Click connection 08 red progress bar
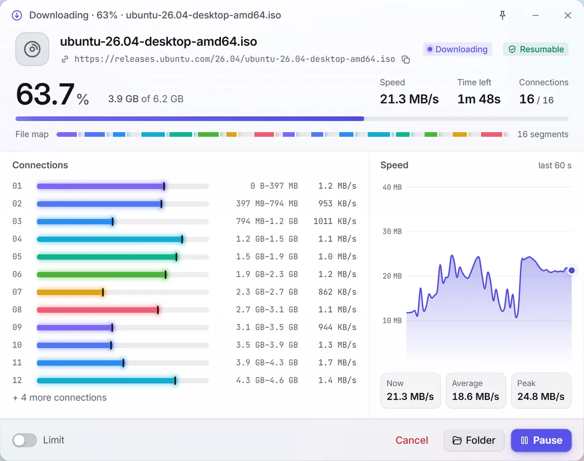Screen dimensions: 584x461 tap(123, 310)
